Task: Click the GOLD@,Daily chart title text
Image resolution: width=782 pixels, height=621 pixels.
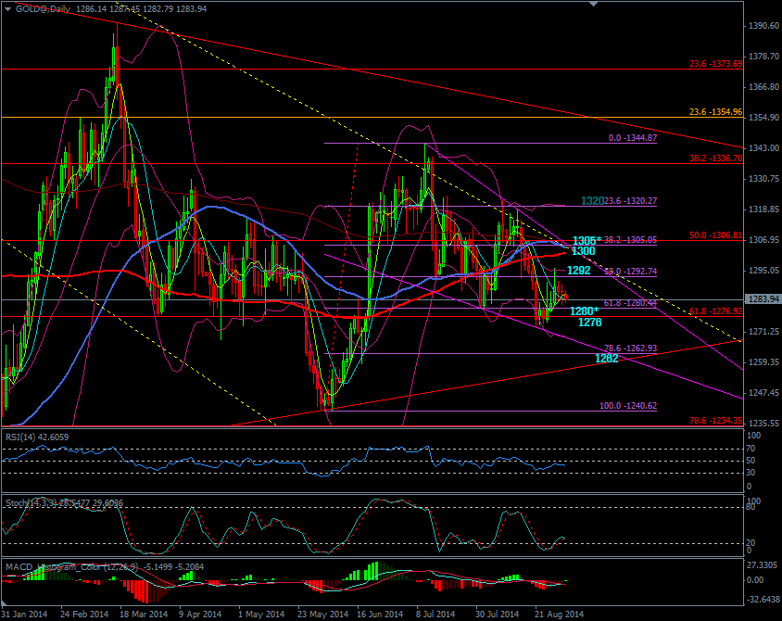Action: click(43, 9)
